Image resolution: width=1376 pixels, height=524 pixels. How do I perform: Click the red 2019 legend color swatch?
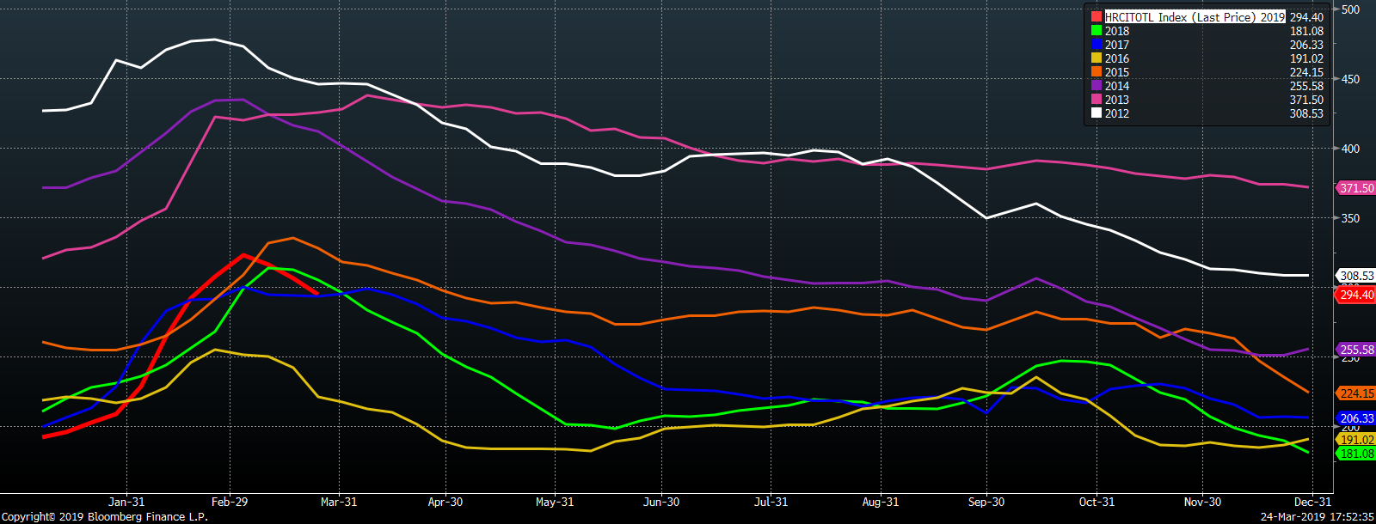click(1096, 17)
